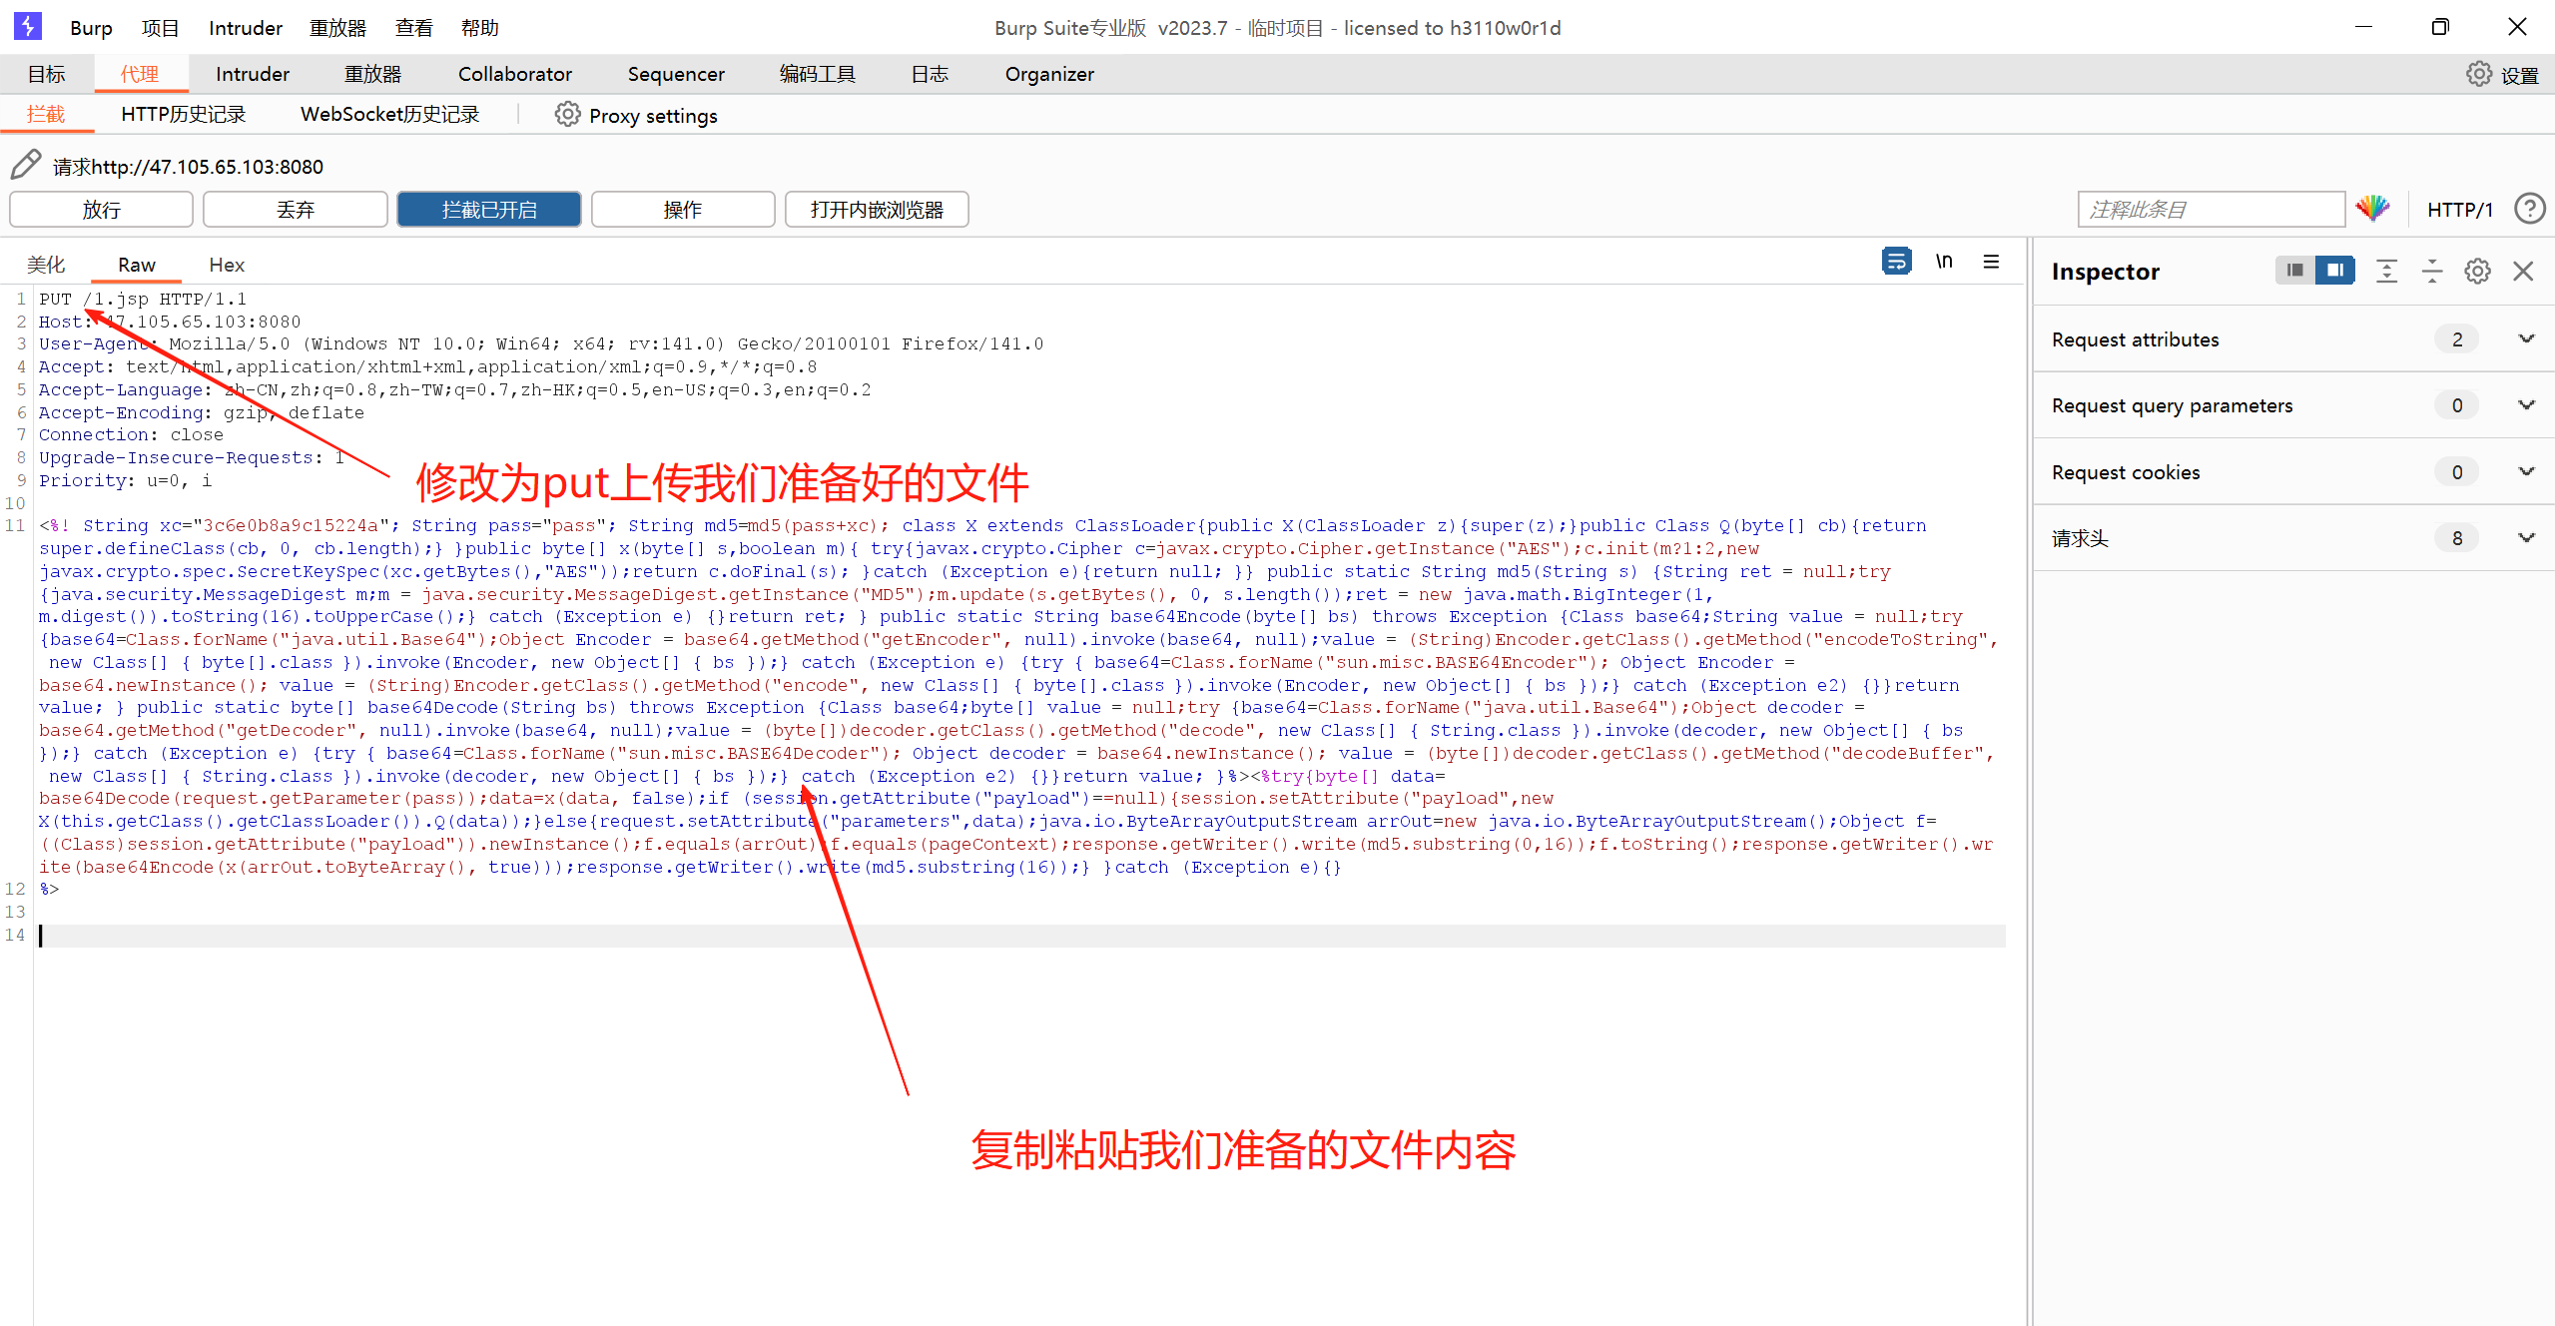Switch to the 美化 view tab
This screenshot has height=1326, width=2555.
(x=46, y=265)
